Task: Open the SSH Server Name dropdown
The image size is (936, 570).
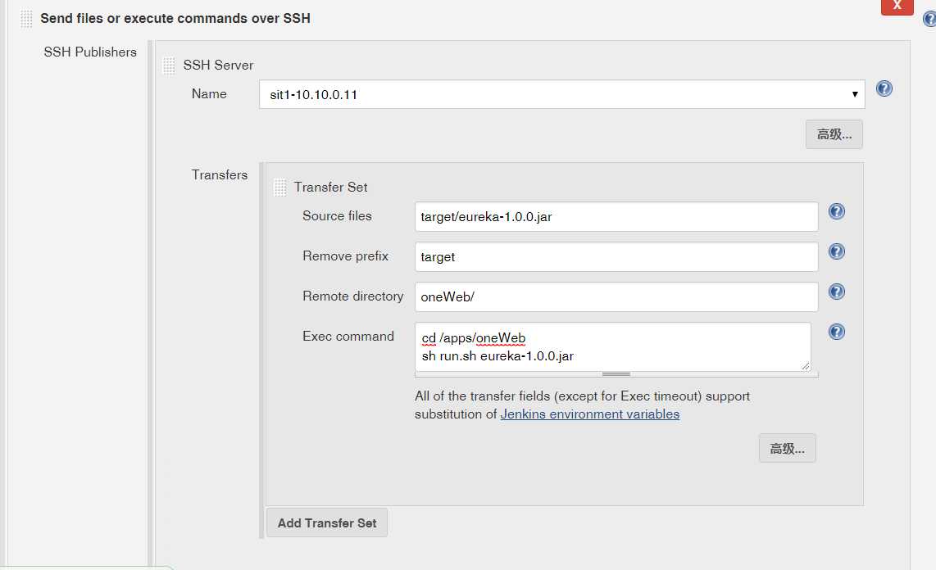Action: [561, 94]
